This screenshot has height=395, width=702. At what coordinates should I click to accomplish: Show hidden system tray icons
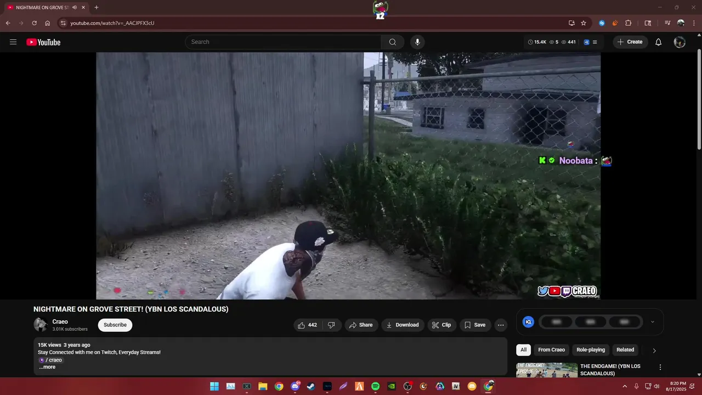coord(624,386)
